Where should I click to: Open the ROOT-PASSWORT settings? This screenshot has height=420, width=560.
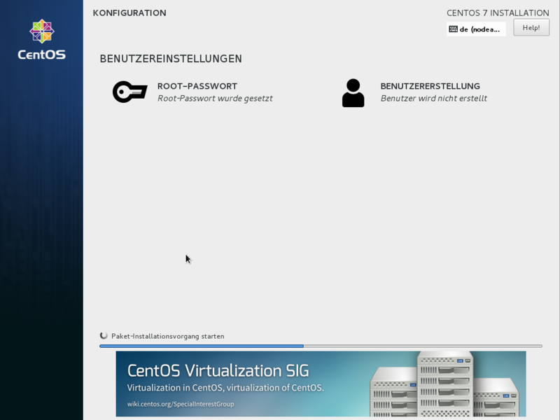pos(193,92)
